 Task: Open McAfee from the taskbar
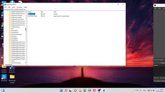pyautogui.click(x=94, y=90)
